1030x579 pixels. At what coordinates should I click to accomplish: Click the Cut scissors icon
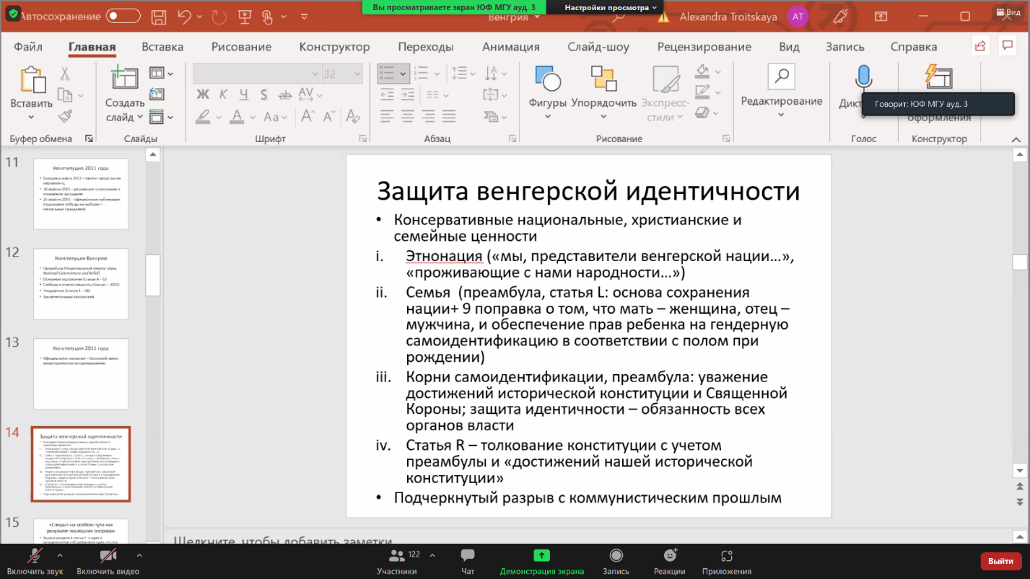pos(64,74)
